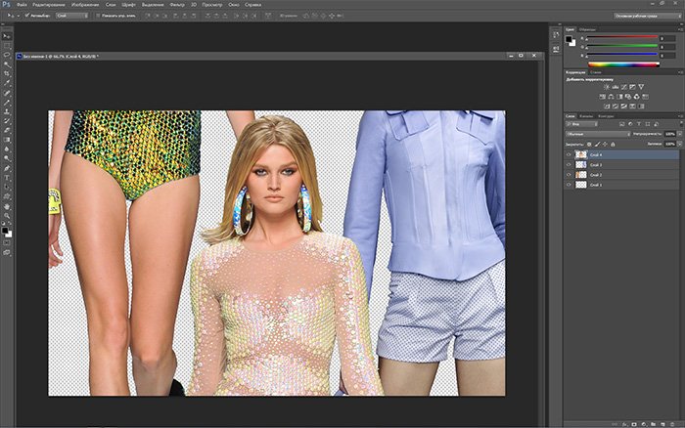Select the Hand tool
Viewport: 685px width, 428px height.
coord(7,206)
